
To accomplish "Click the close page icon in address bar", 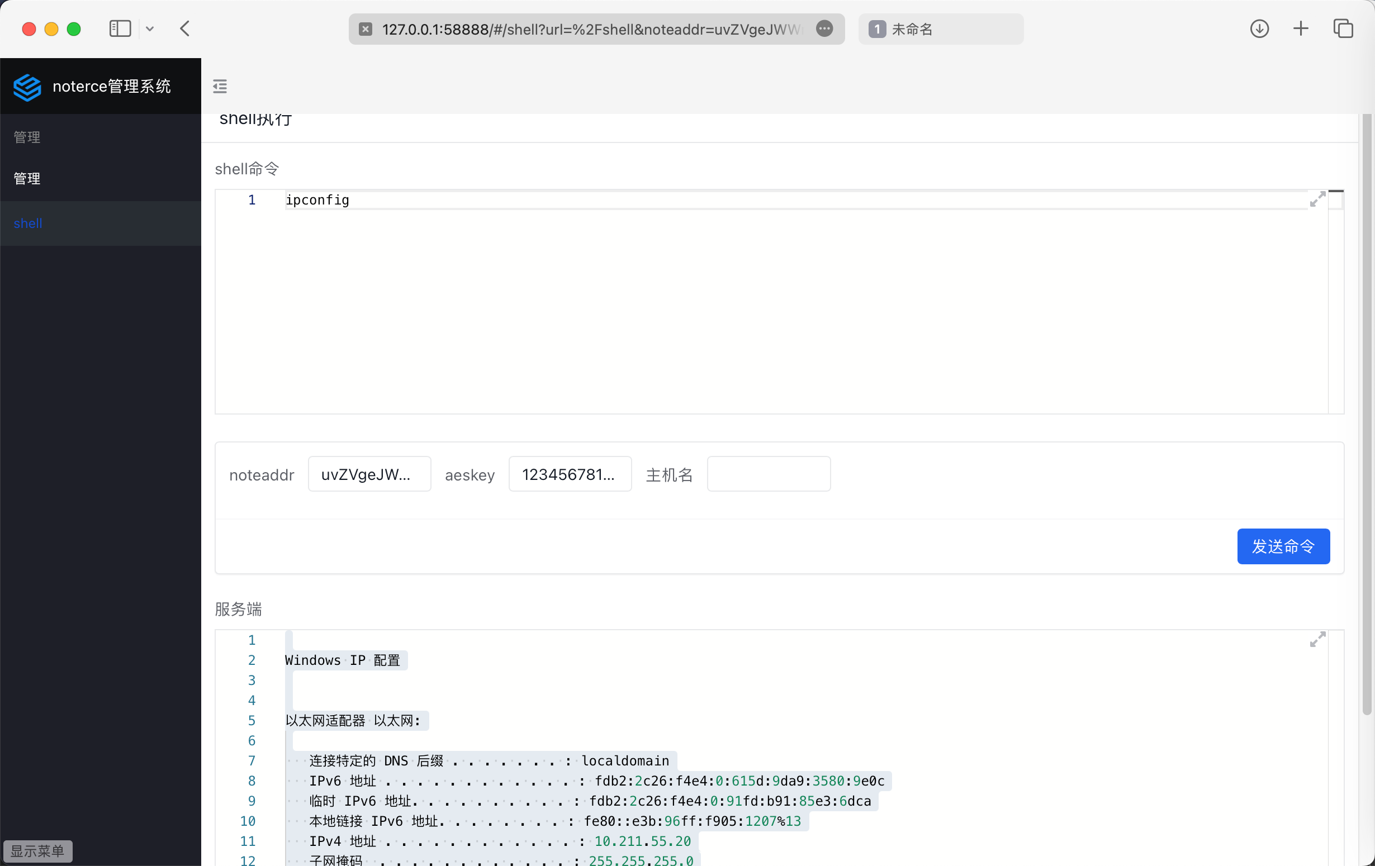I will (x=365, y=29).
